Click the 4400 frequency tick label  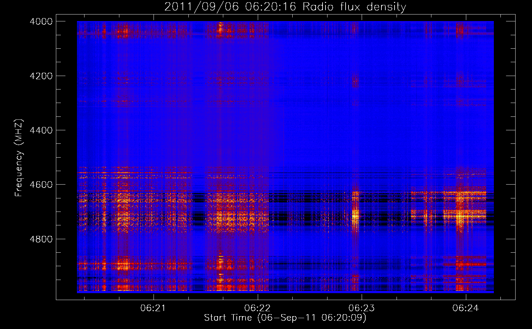tap(41, 130)
